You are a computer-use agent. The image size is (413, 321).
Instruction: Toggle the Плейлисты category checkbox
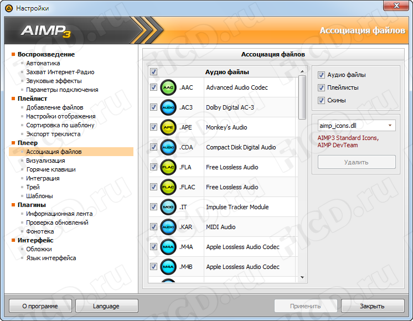click(x=321, y=87)
